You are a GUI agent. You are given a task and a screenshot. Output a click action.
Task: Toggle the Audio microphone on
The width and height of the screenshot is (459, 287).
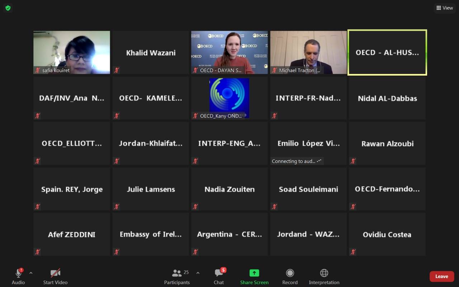coord(18,273)
